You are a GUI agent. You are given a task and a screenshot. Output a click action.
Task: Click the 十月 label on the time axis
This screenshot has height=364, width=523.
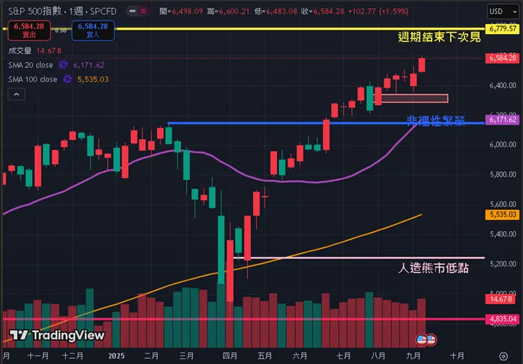point(457,356)
